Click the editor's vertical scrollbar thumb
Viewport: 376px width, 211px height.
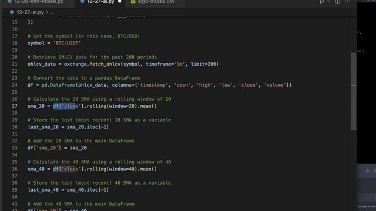pyautogui.click(x=354, y=91)
